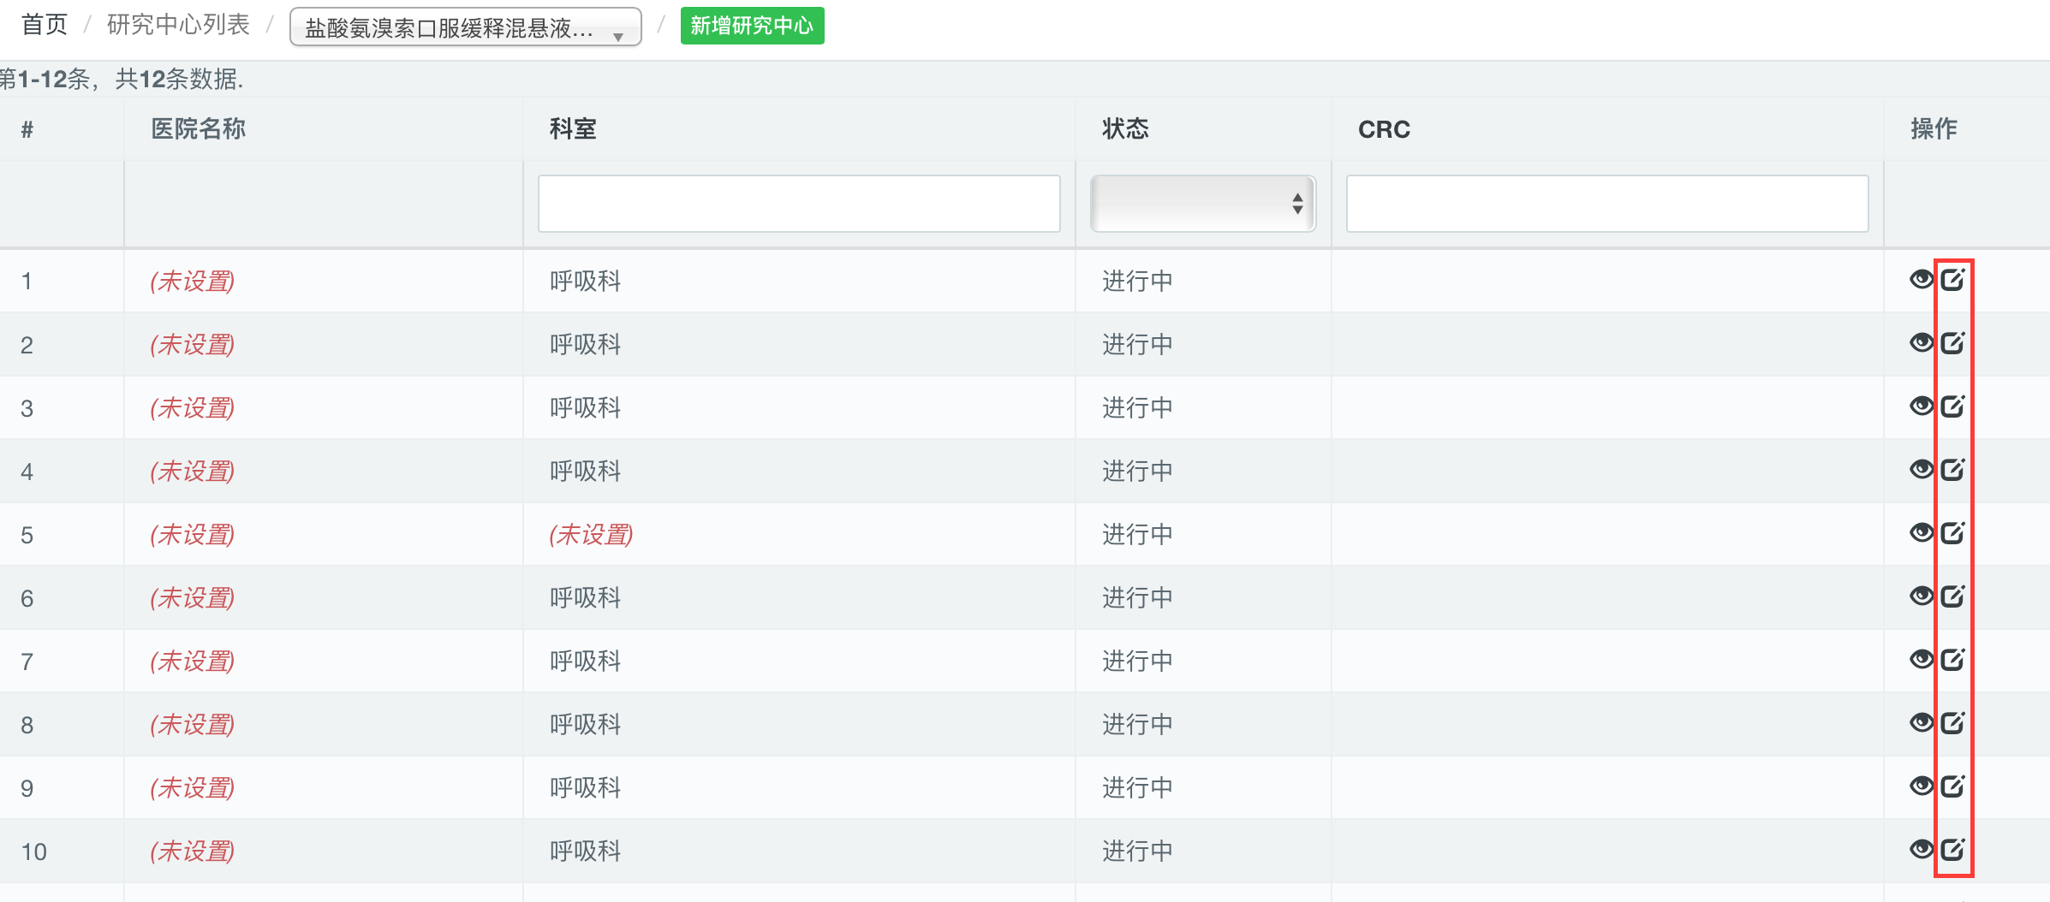Image resolution: width=2050 pixels, height=902 pixels.
Task: Sort by the 科室 column header
Action: coord(573,129)
